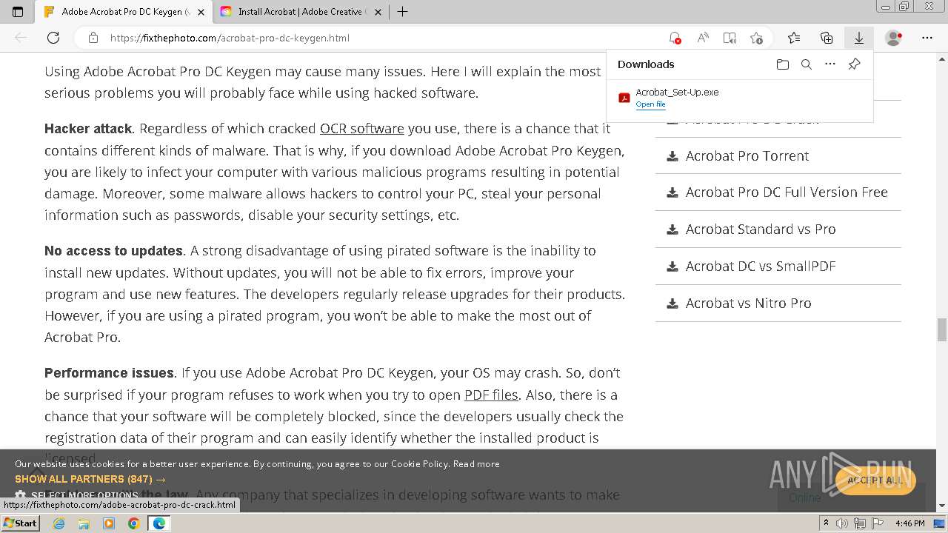Open the blocked notifications bell icon
Viewport: 948px width, 533px height.
point(675,38)
